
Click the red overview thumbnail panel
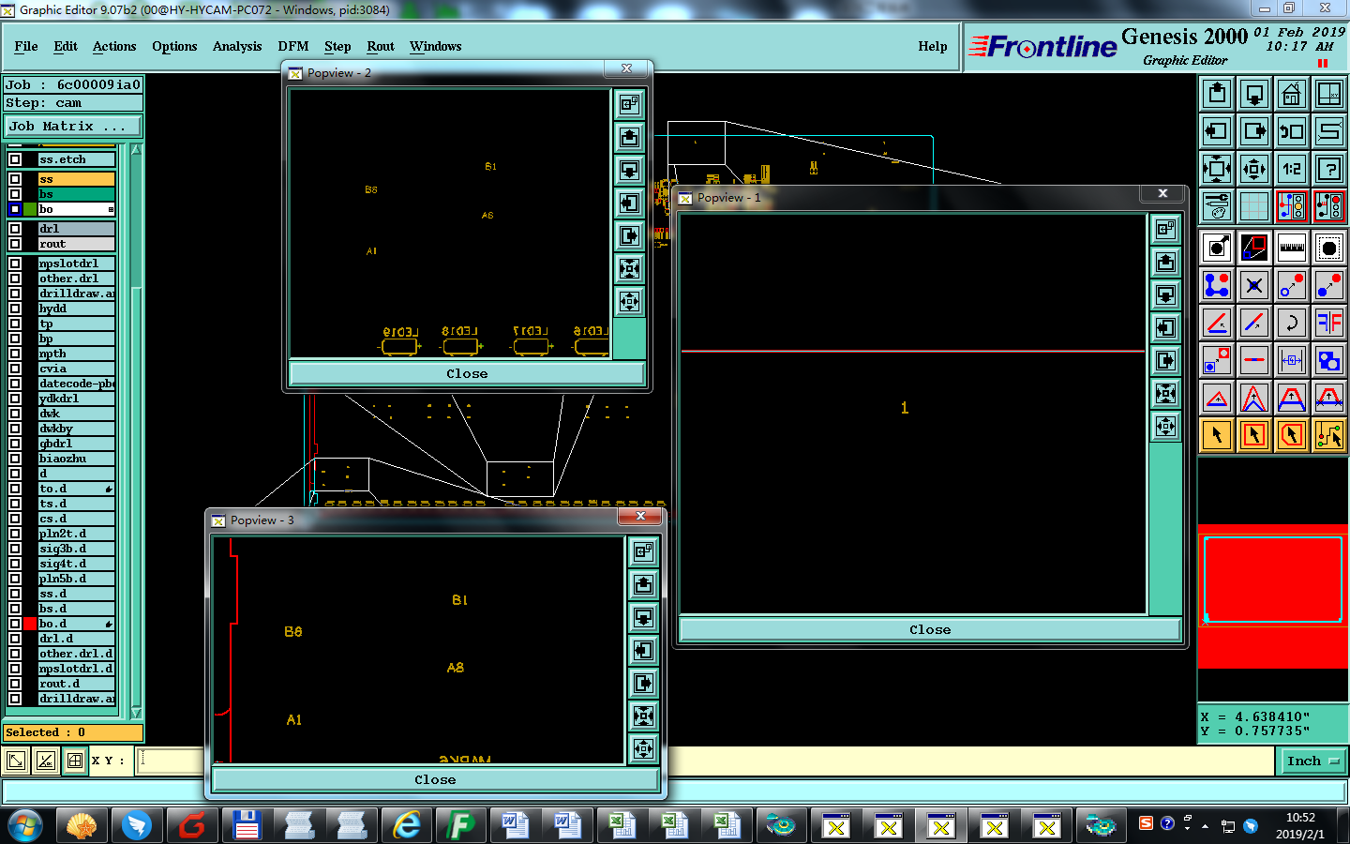click(x=1273, y=596)
